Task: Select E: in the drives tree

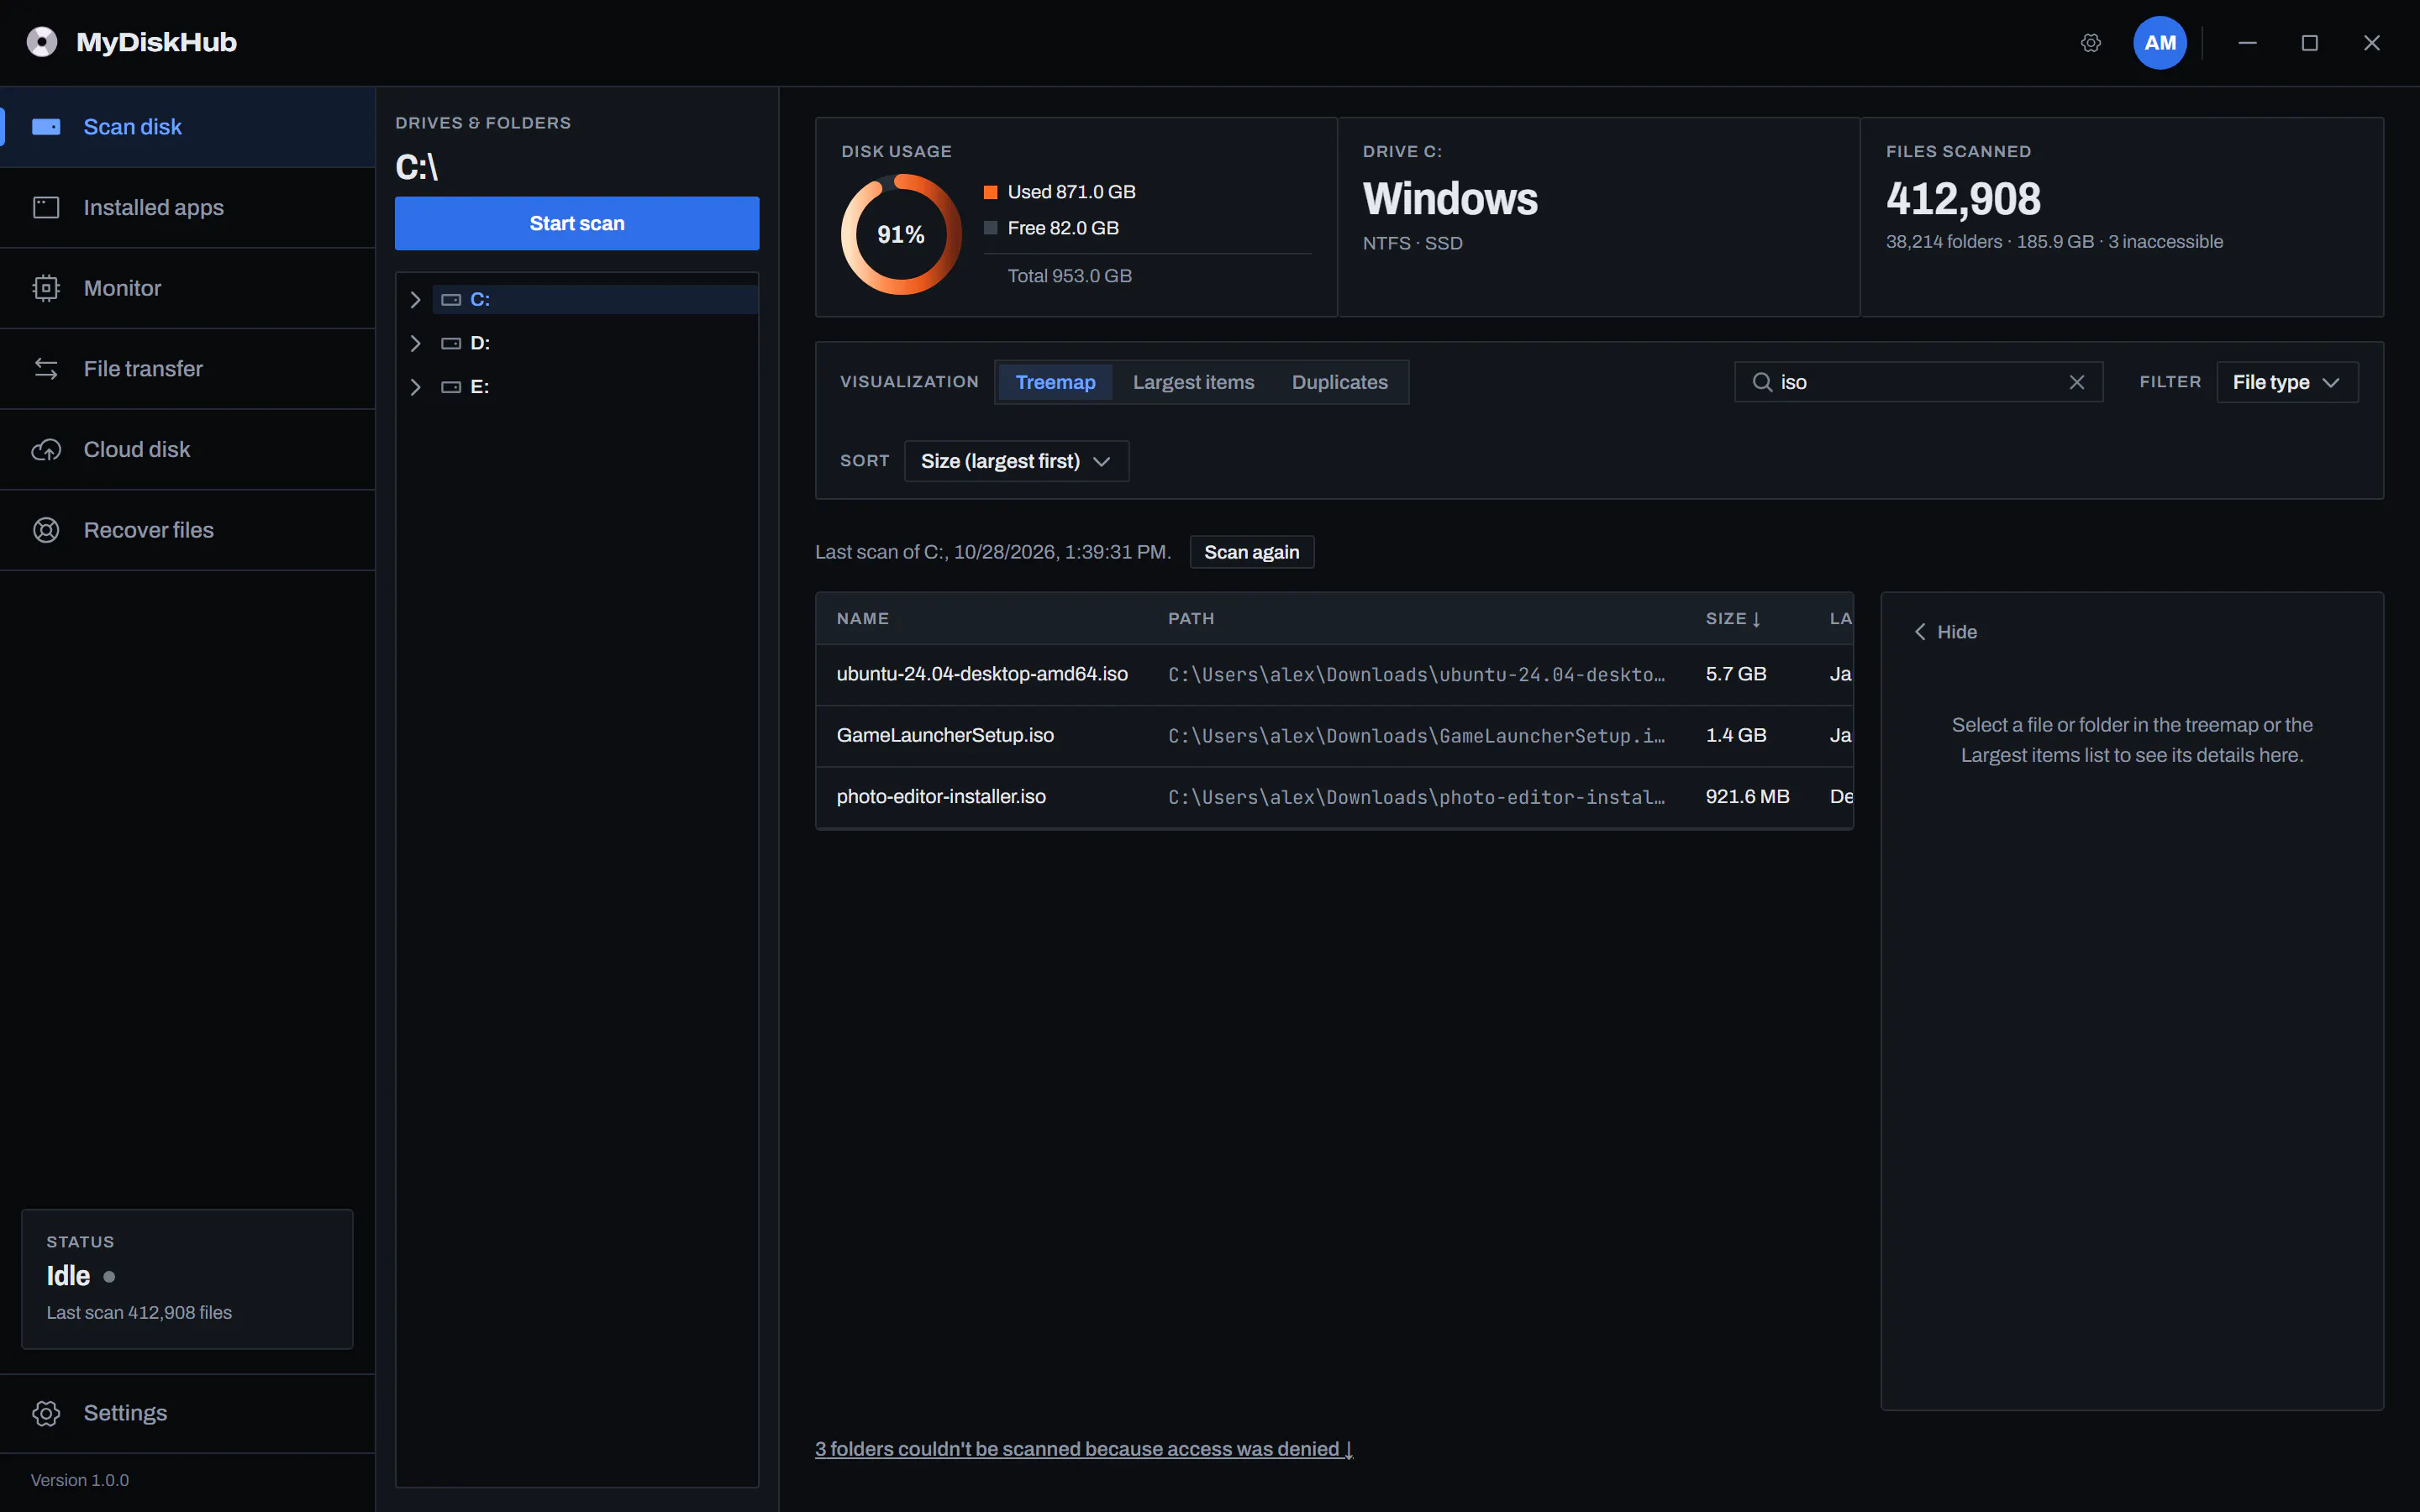Action: point(595,387)
